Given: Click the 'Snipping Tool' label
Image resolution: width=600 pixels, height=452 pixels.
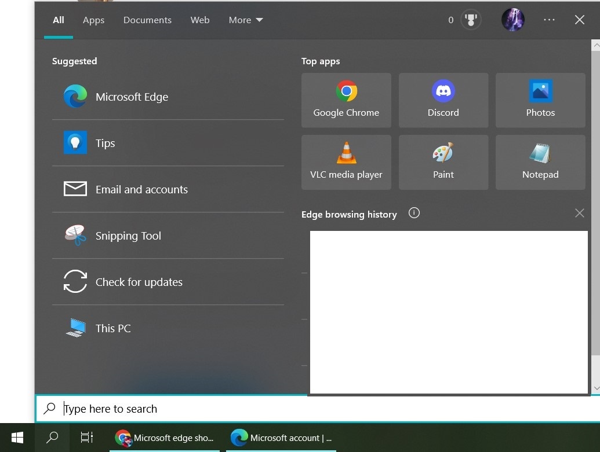Looking at the screenshot, I should (128, 236).
